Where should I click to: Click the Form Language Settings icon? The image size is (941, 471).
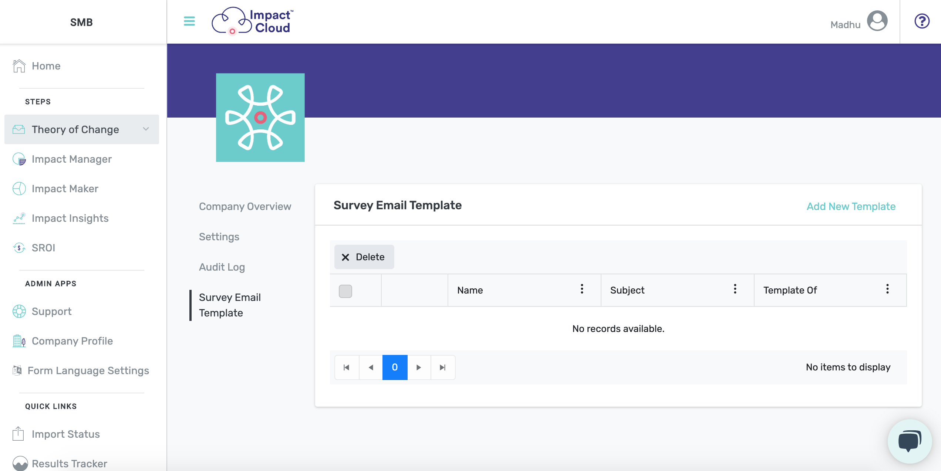click(17, 370)
